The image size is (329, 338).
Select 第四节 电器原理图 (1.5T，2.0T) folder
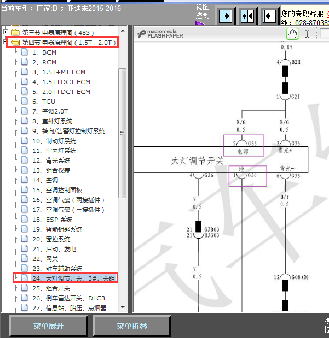[x=69, y=43]
